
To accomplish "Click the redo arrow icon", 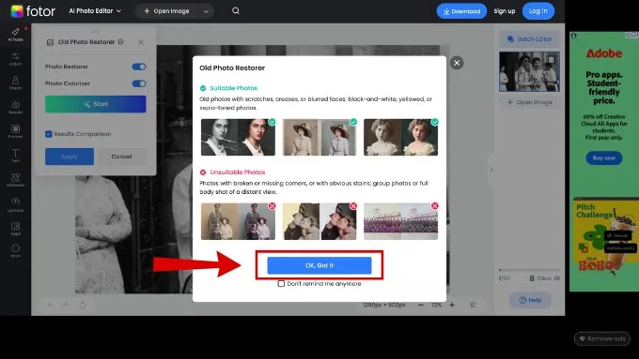I will pyautogui.click(x=65, y=305).
